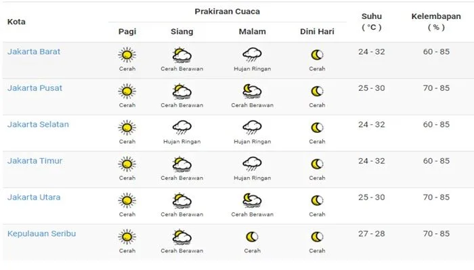Screen dimensions: 474x270
Task: Open the Jakarta Selatan forecast link
Action: coord(38,124)
